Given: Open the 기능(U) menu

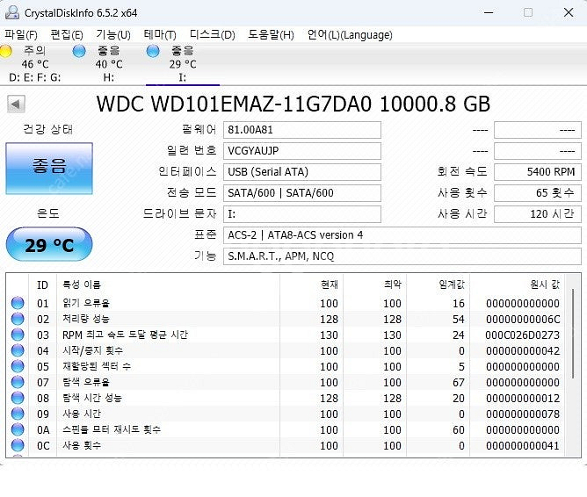Looking at the screenshot, I should point(113,35).
